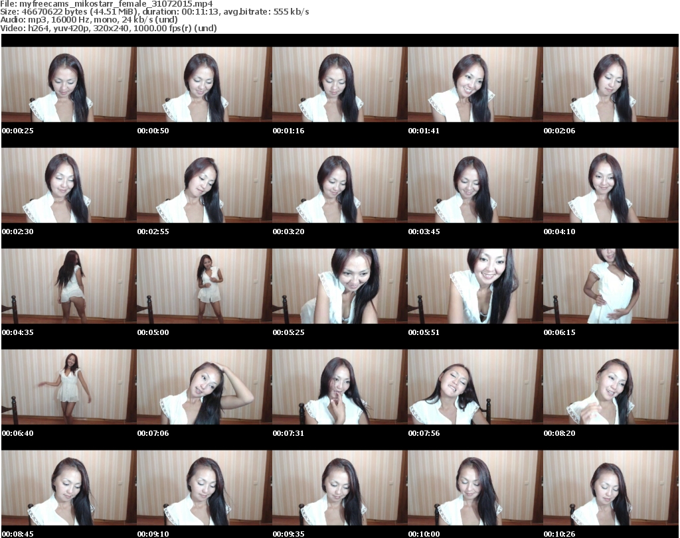680x538 pixels.
Task: Click the thumbnail above timestamp 00:07:56
Action: tap(475, 387)
